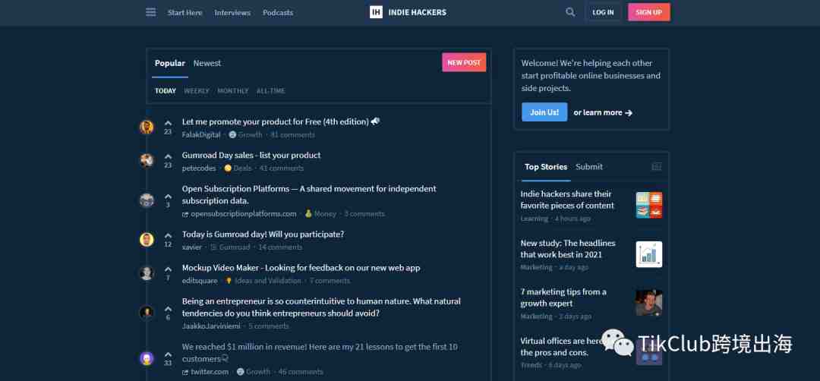The height and width of the screenshot is (381, 820).
Task: Open 'Today is Gumroad day! Will you participate?'
Action: (x=263, y=234)
